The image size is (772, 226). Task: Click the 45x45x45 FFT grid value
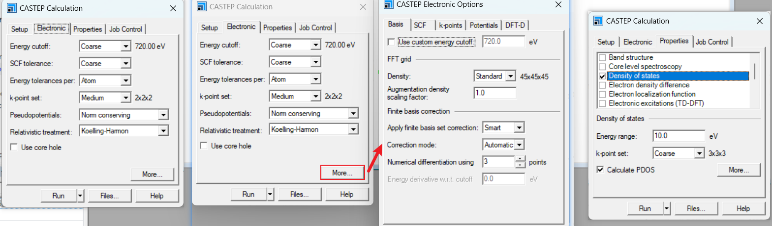tap(534, 76)
